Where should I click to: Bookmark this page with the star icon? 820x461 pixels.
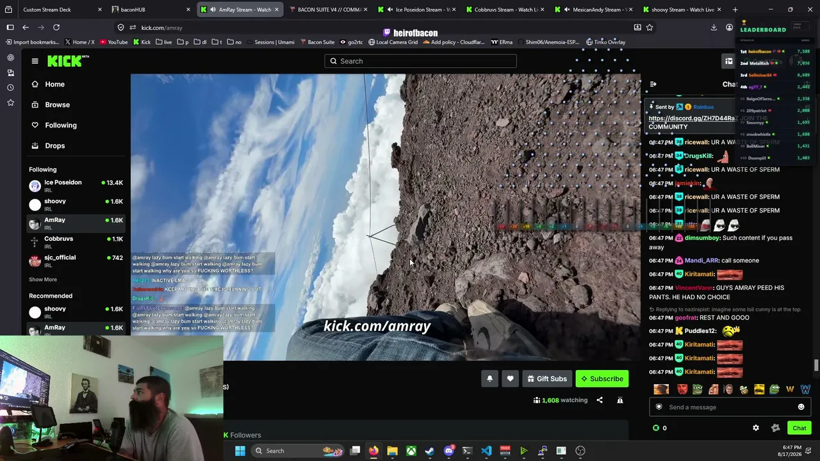click(650, 28)
